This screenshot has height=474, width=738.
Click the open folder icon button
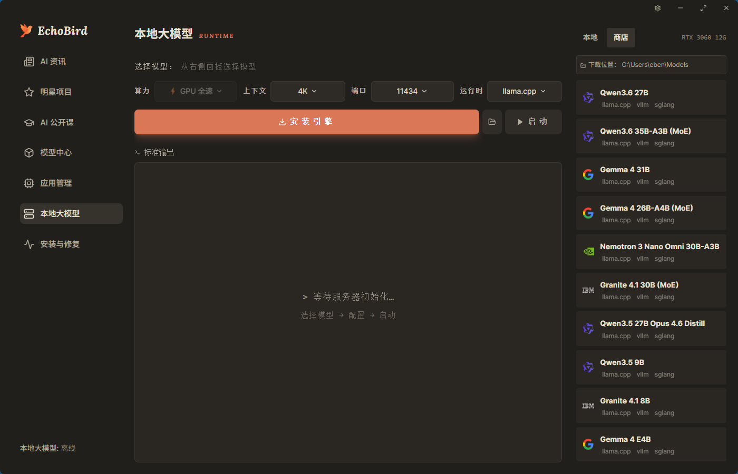coord(492,122)
